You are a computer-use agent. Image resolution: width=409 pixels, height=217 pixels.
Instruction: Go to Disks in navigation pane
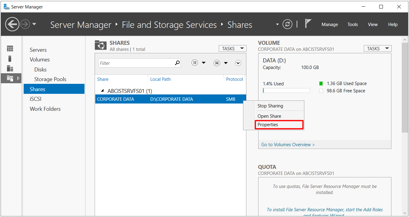[x=40, y=70]
